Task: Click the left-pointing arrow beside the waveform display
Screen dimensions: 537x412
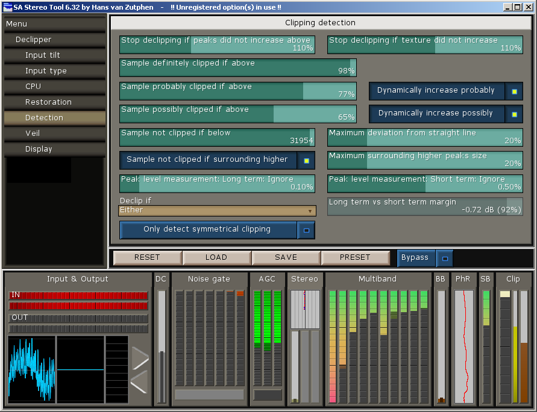Action: (139, 383)
